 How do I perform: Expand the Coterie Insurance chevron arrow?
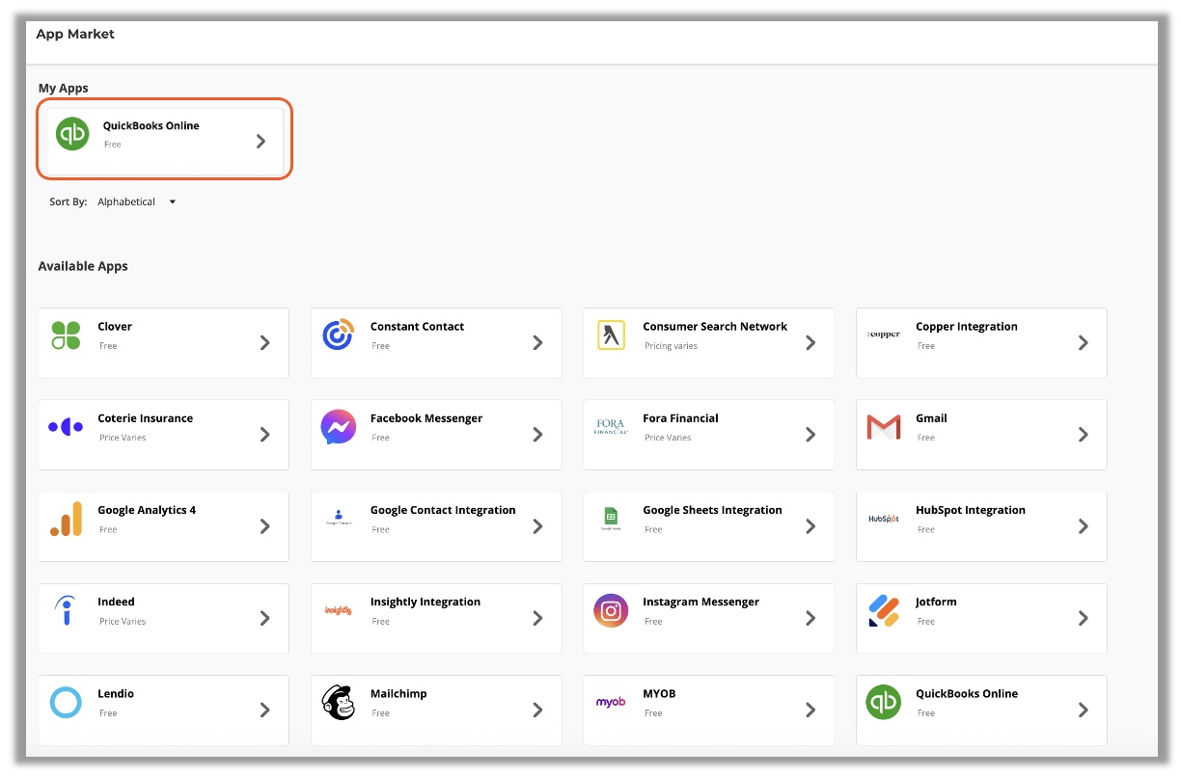click(x=265, y=435)
